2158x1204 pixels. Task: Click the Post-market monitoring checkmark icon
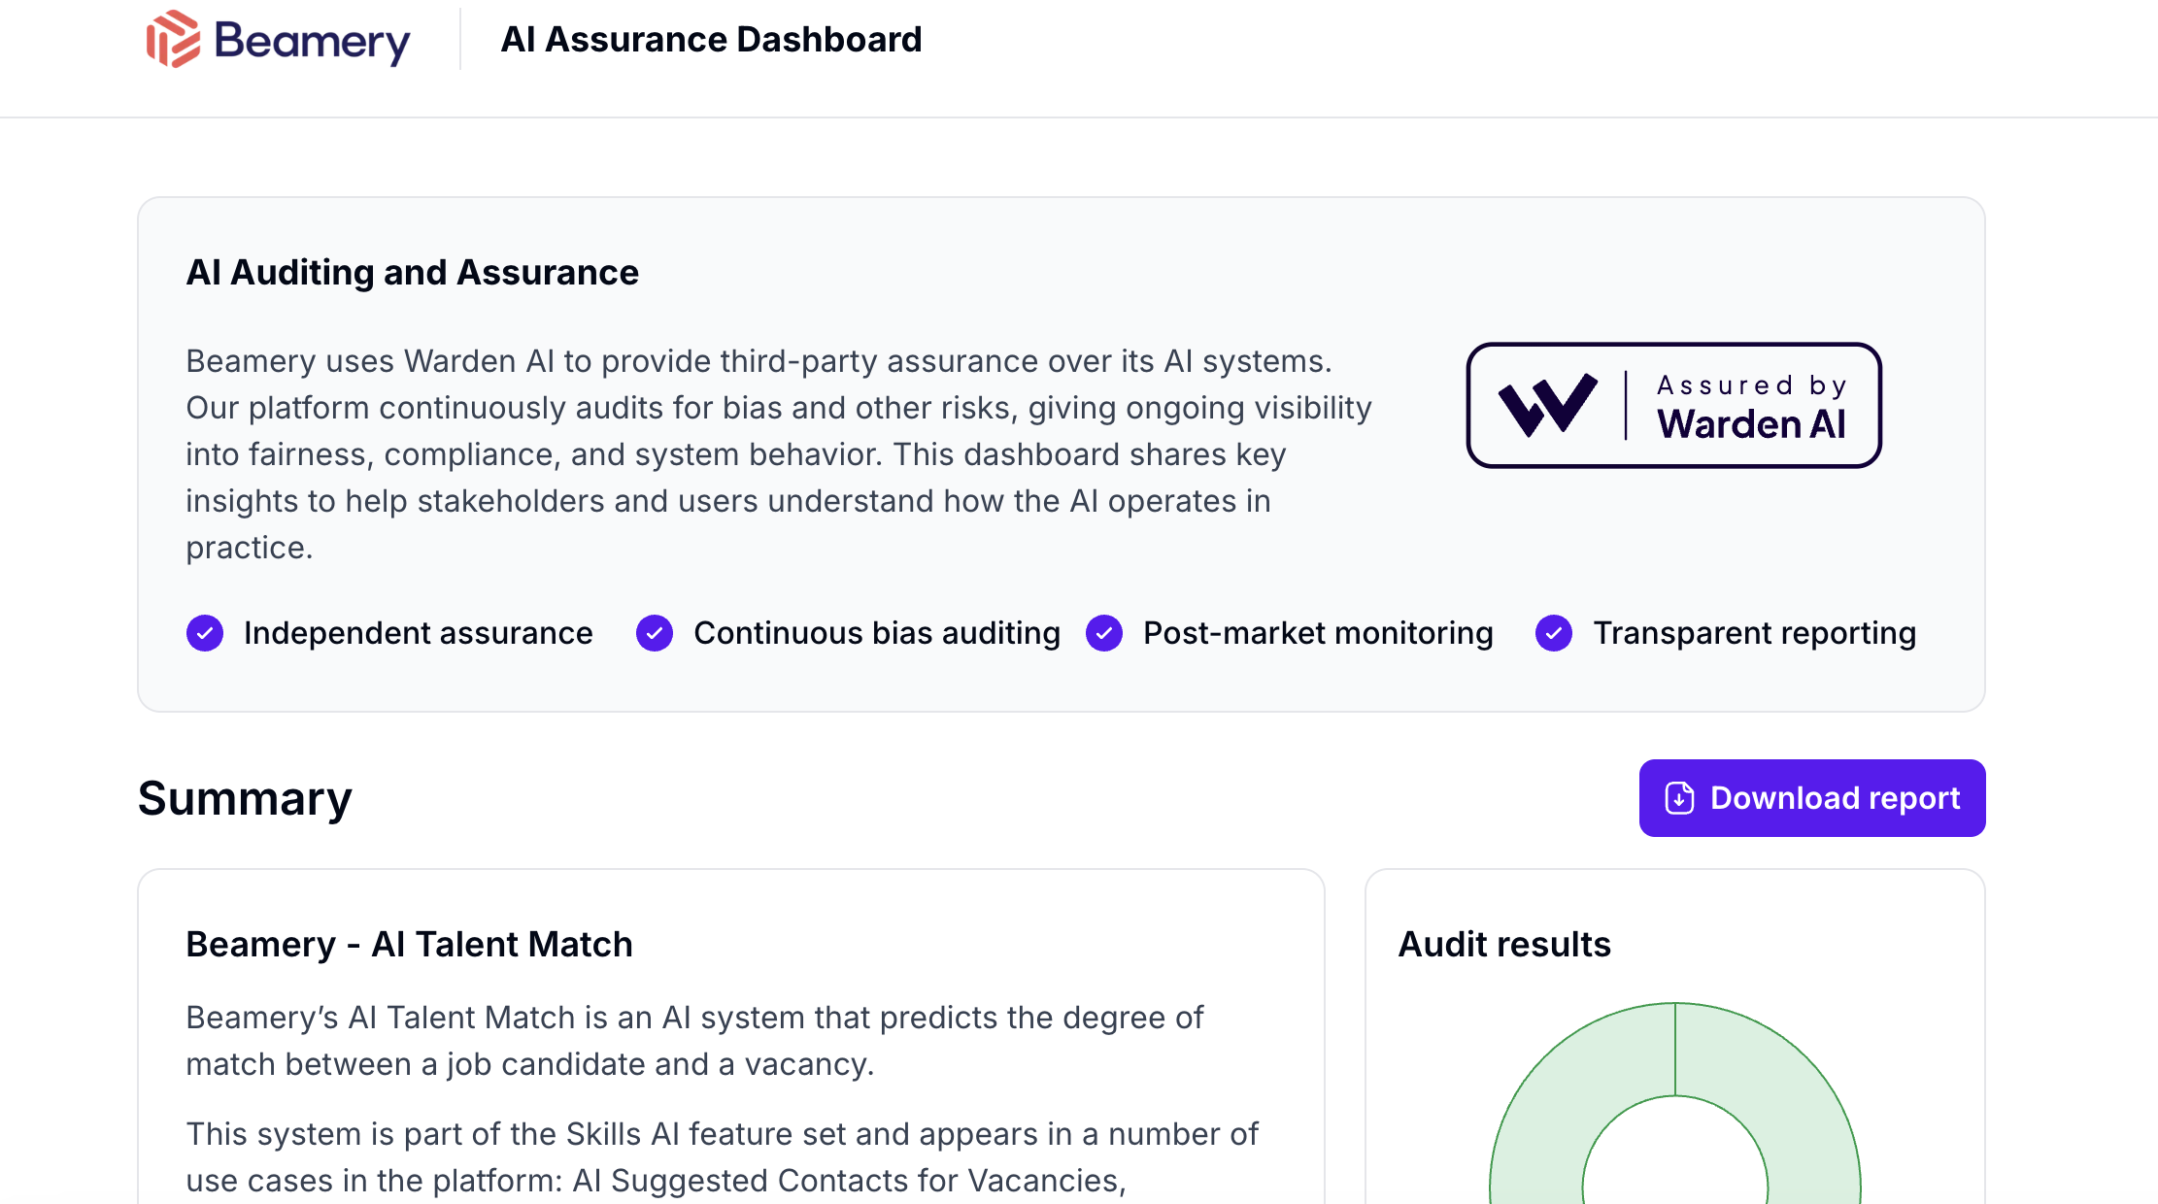coord(1104,633)
